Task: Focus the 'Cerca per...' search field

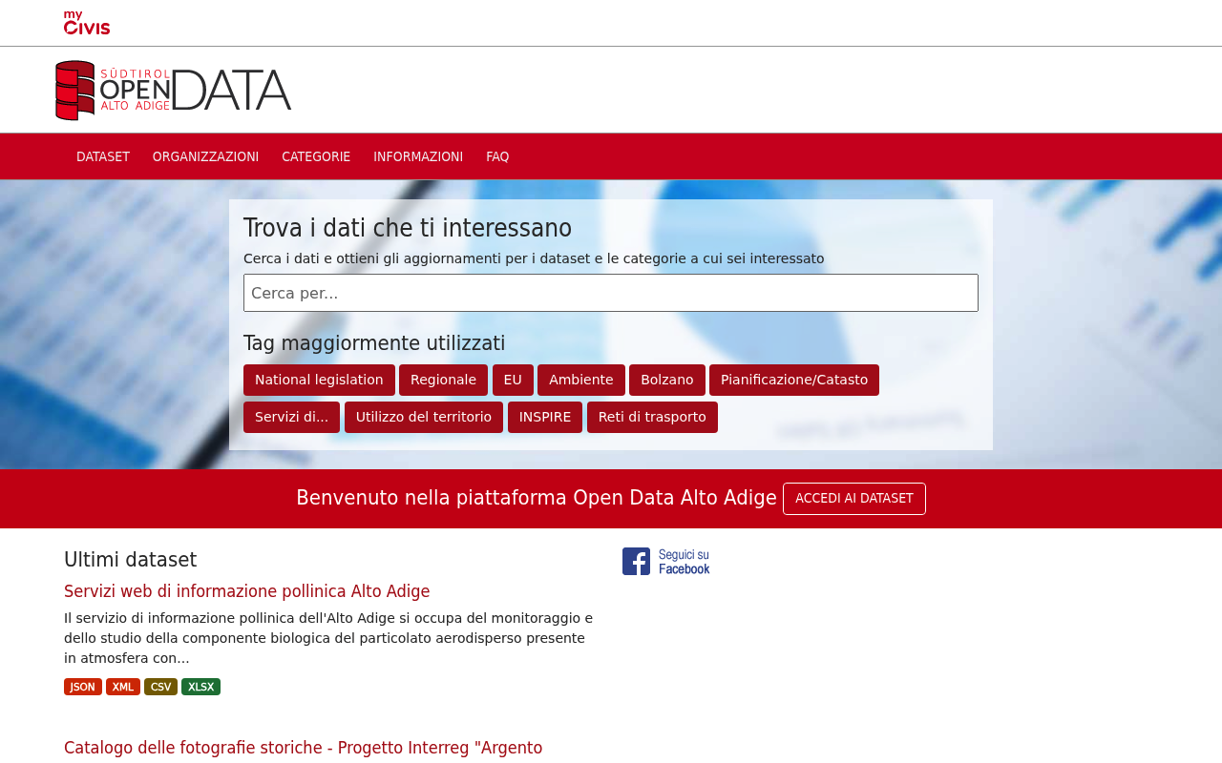Action: coord(611,293)
